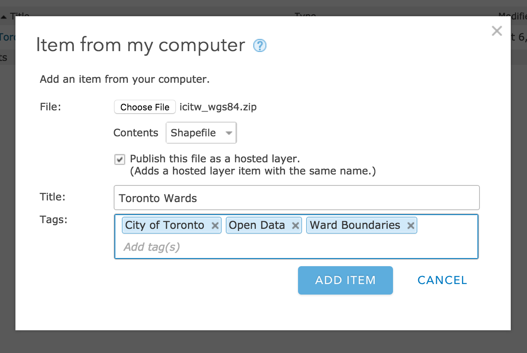
Task: Close the Item from my computer dialog
Action: (x=497, y=31)
